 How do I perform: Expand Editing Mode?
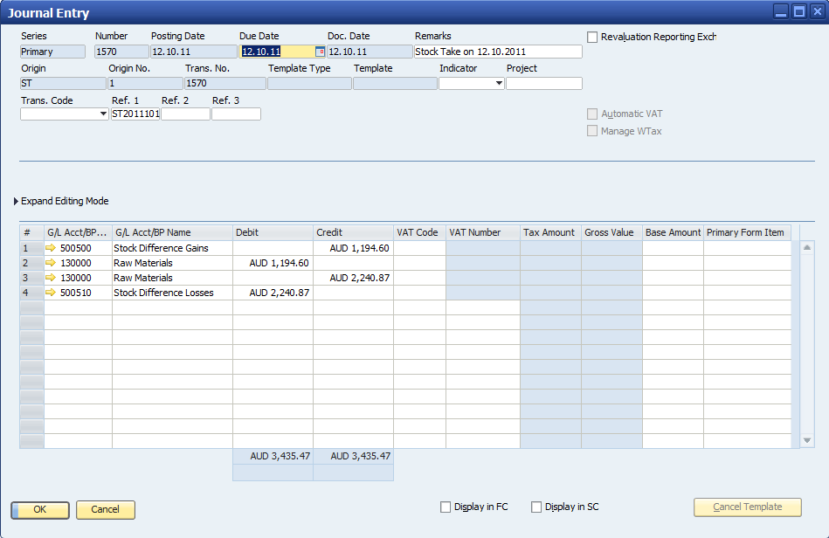pyautogui.click(x=61, y=201)
